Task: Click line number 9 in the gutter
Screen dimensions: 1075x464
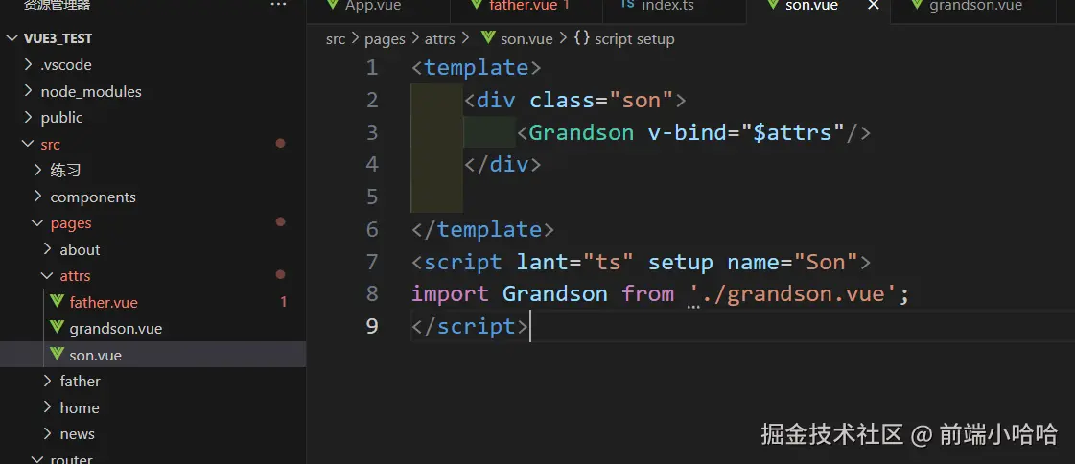Action: click(x=371, y=326)
